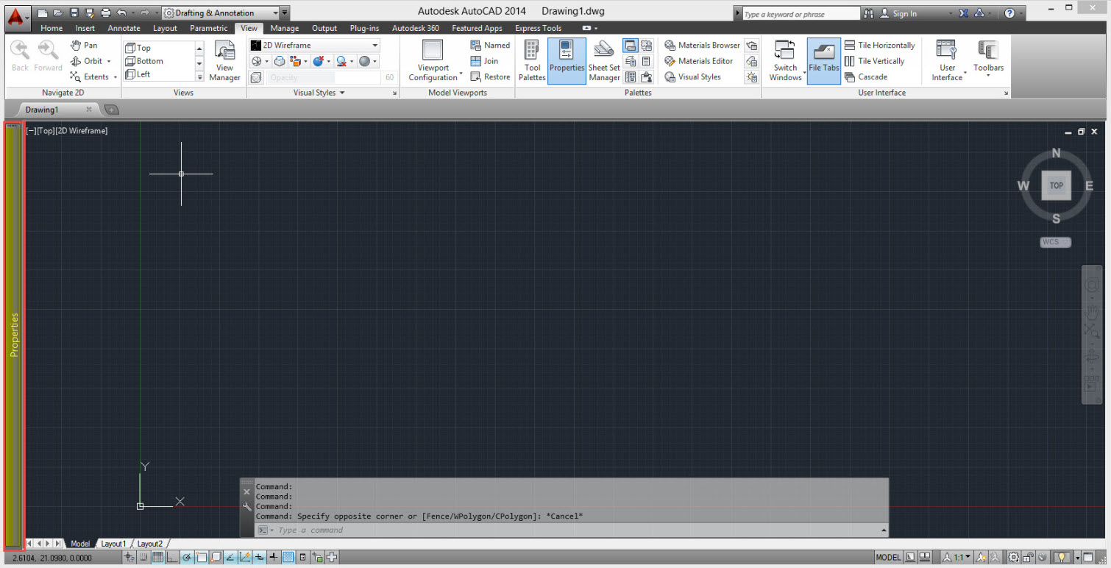Screen dimensions: 1111x568
Task: Expand the Visual Styles panel title
Action: (x=319, y=93)
